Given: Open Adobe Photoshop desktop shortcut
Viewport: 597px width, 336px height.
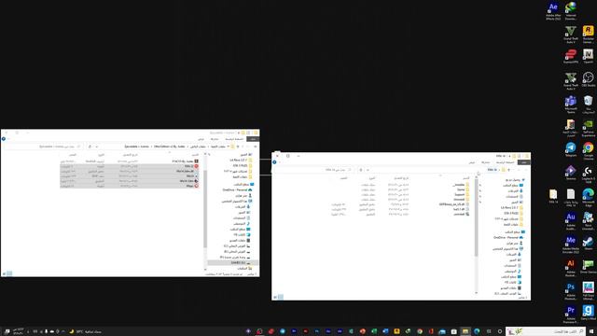Looking at the screenshot, I should coord(570,290).
